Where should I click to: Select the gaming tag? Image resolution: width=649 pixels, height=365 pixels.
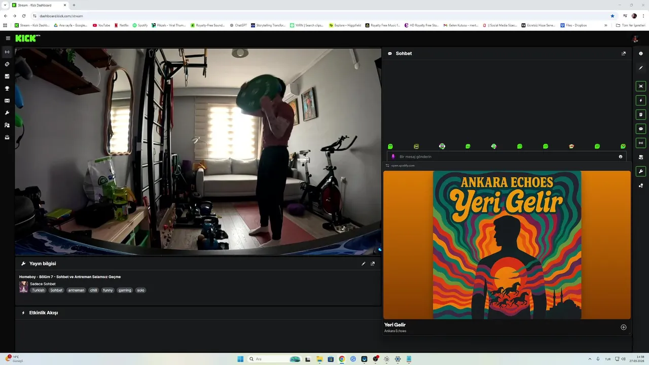125,290
